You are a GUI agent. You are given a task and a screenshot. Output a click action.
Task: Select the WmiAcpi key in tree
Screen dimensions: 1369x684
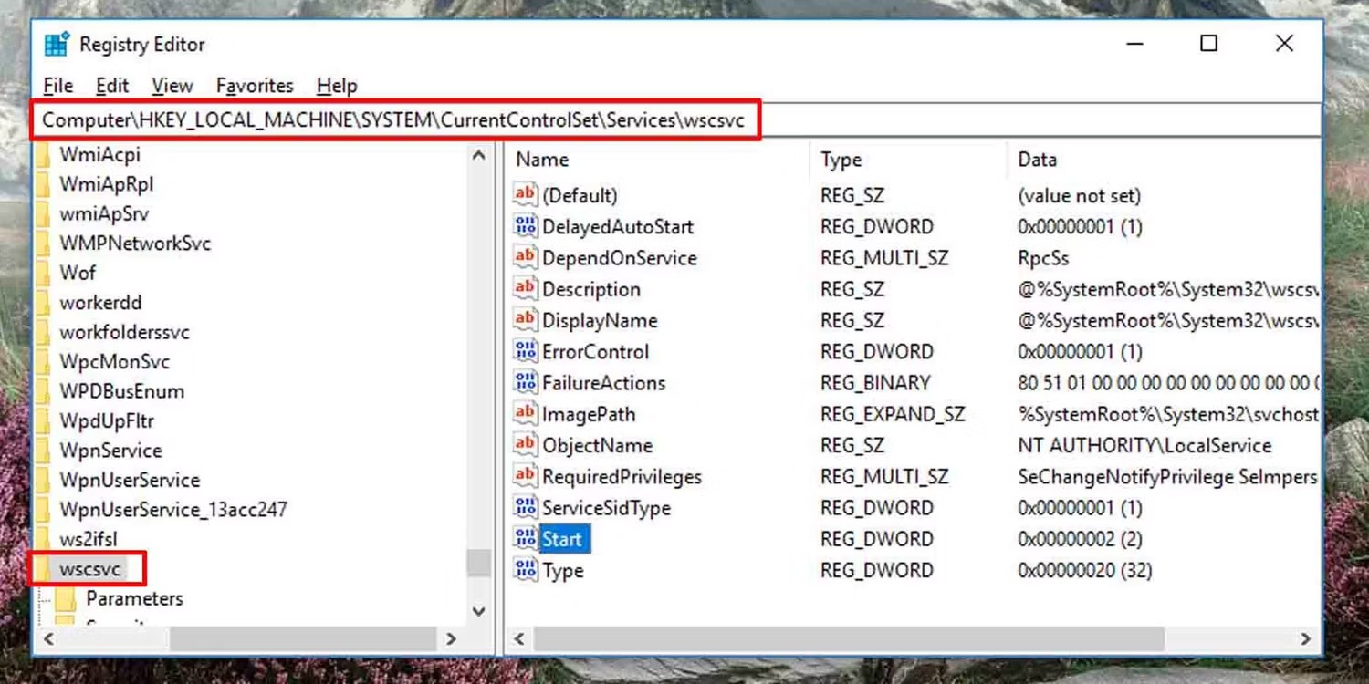pos(100,154)
